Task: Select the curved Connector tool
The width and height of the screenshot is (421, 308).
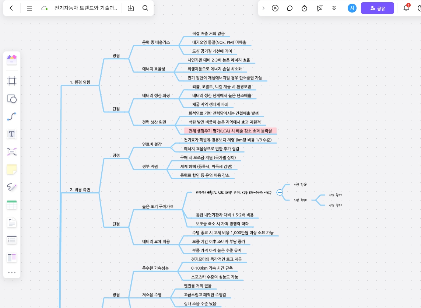Action: pos(12,116)
